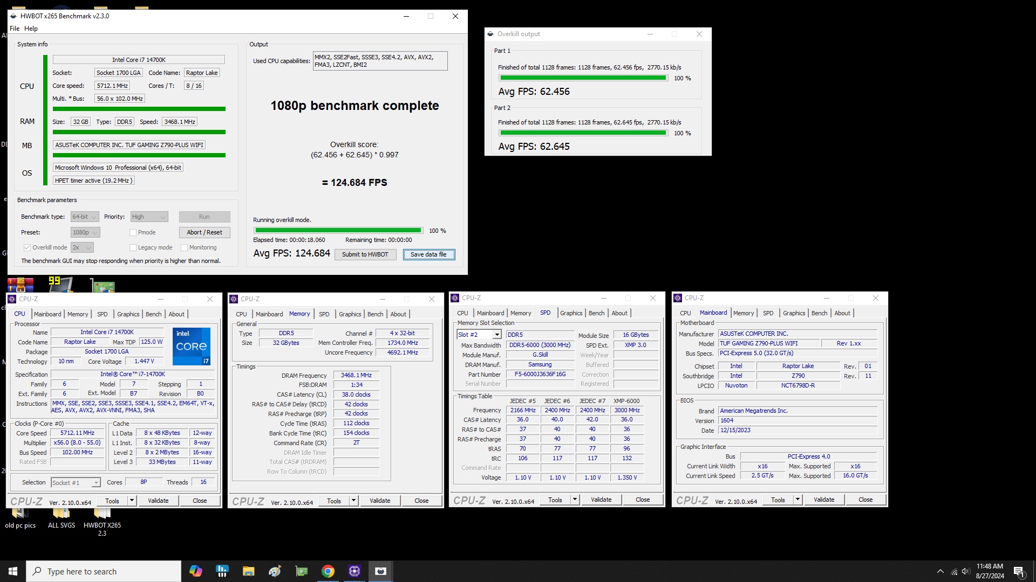Open the Priority High dropdown

tap(149, 217)
